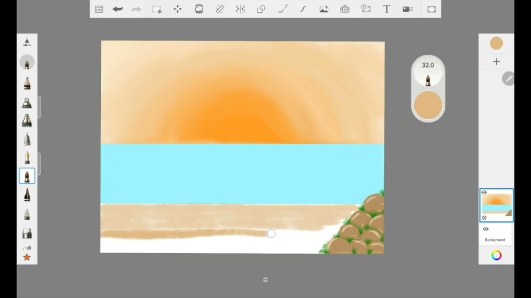Hide the Background layer
The width and height of the screenshot is (531, 298).
486,229
